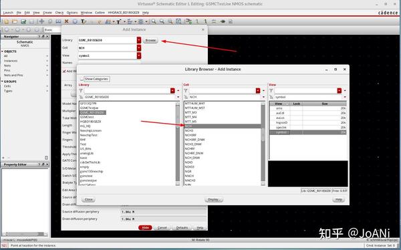
Task: Click the align tool icon in toolbar
Action: (x=130, y=22)
